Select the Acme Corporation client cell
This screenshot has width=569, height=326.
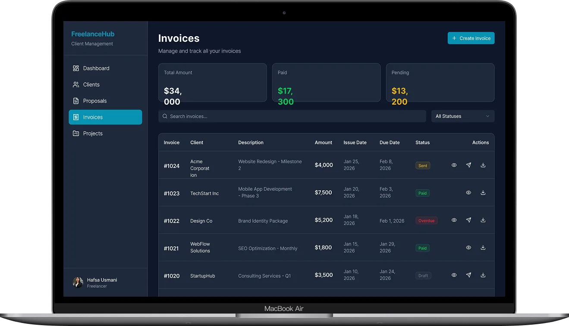click(x=200, y=168)
